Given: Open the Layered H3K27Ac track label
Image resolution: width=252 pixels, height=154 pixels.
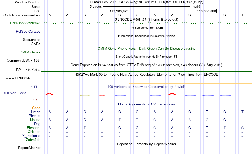Looking at the screenshot, I should coord(17,78).
